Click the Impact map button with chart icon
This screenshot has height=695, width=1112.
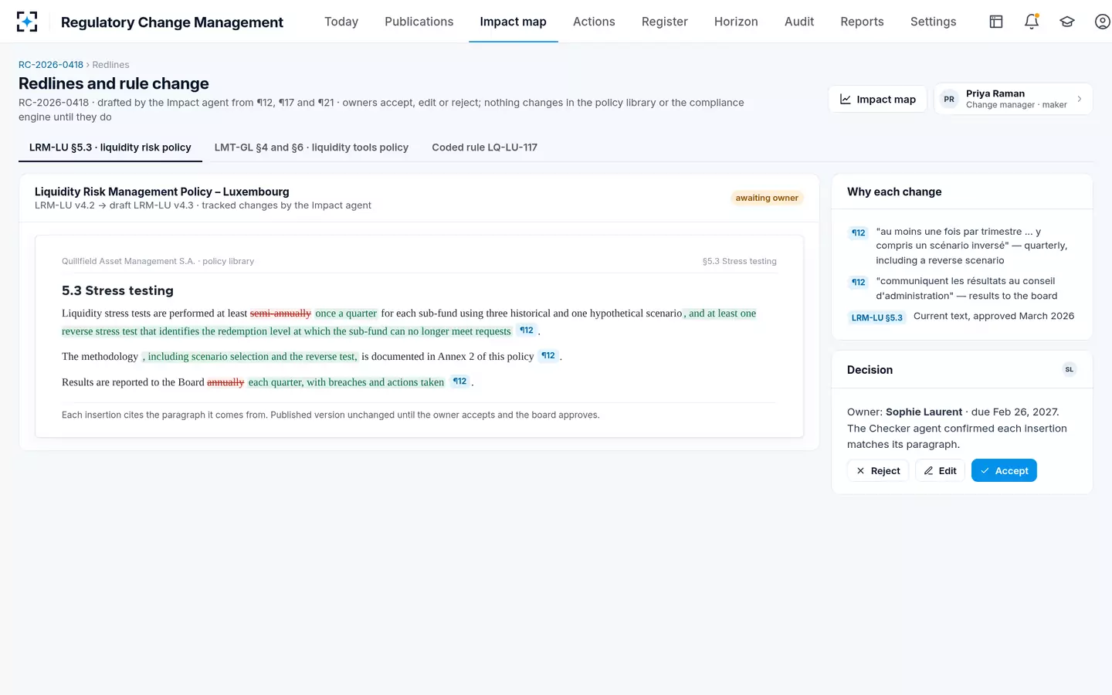pos(877,99)
